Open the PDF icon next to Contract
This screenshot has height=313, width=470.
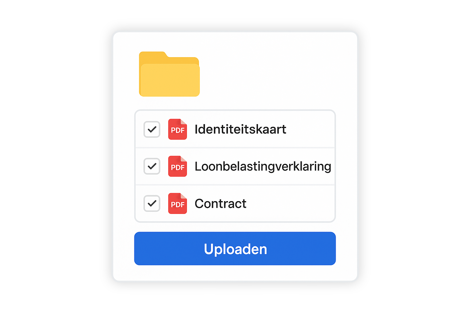[177, 204]
